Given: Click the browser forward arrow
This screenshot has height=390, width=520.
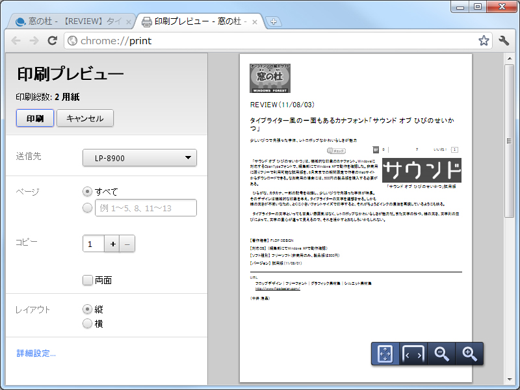Looking at the screenshot, I should tap(34, 40).
